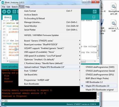Click console horizontal scrollbar right arrow

point(95,101)
